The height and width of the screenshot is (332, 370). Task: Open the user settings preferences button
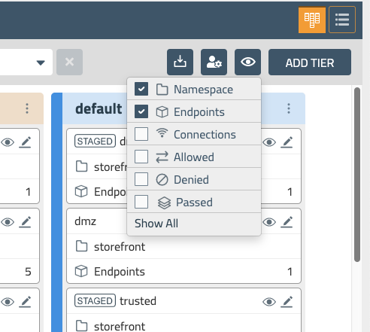tap(214, 62)
